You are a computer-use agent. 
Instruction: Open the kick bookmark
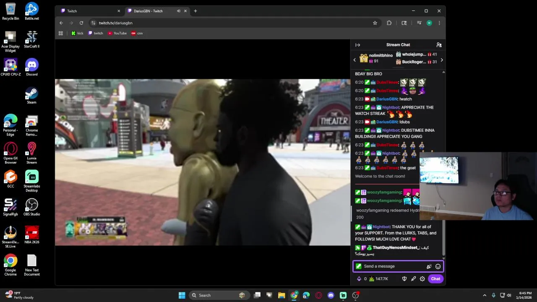coord(77,33)
